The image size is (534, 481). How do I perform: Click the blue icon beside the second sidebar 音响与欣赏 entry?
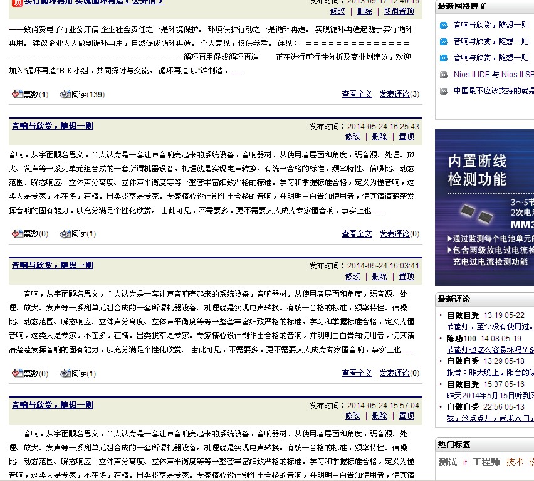443,41
